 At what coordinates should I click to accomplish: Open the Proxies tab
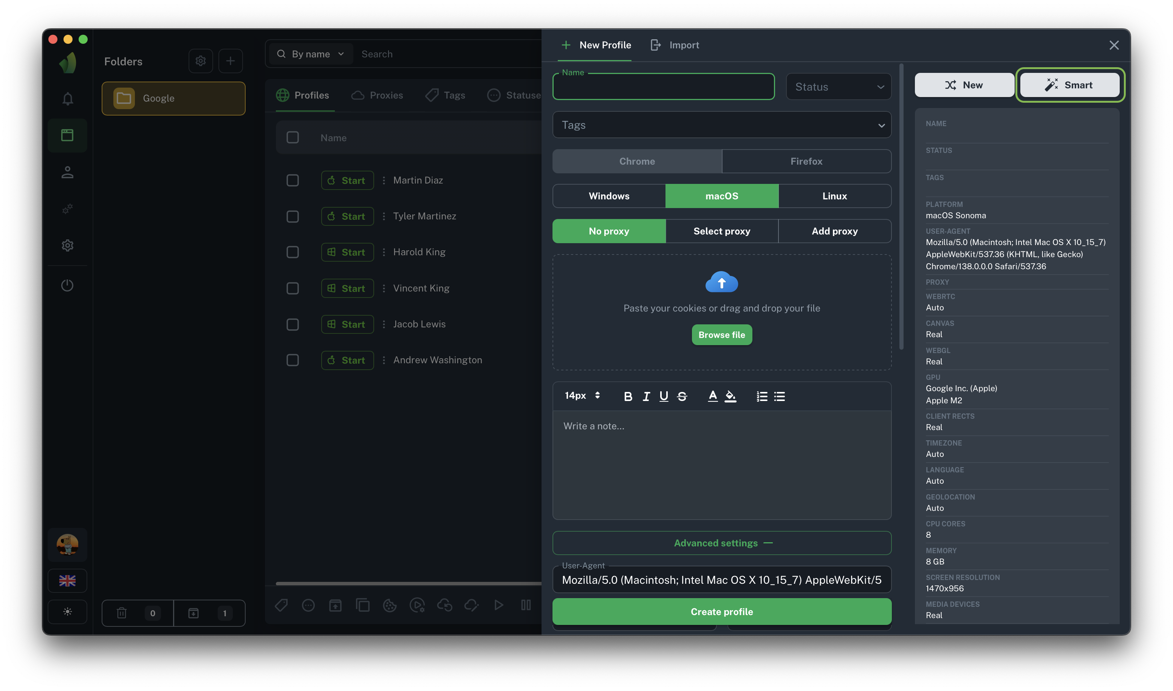377,95
